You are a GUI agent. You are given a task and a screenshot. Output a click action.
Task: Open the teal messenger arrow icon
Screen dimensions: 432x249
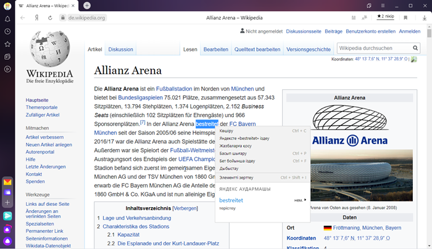click(7, 216)
